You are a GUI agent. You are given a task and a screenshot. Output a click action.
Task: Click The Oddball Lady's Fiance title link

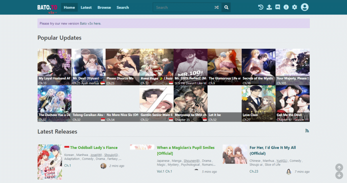94,148
